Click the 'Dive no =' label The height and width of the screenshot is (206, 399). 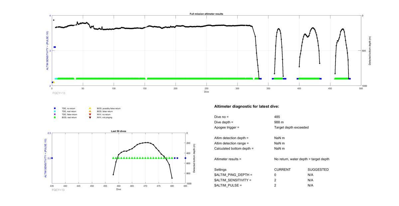221,117
